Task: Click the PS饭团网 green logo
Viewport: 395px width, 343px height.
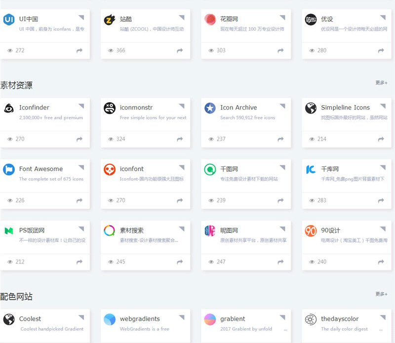Action: coord(9,230)
